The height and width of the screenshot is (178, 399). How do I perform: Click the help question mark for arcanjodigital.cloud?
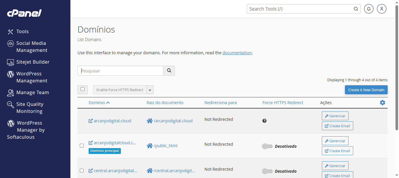point(264,121)
